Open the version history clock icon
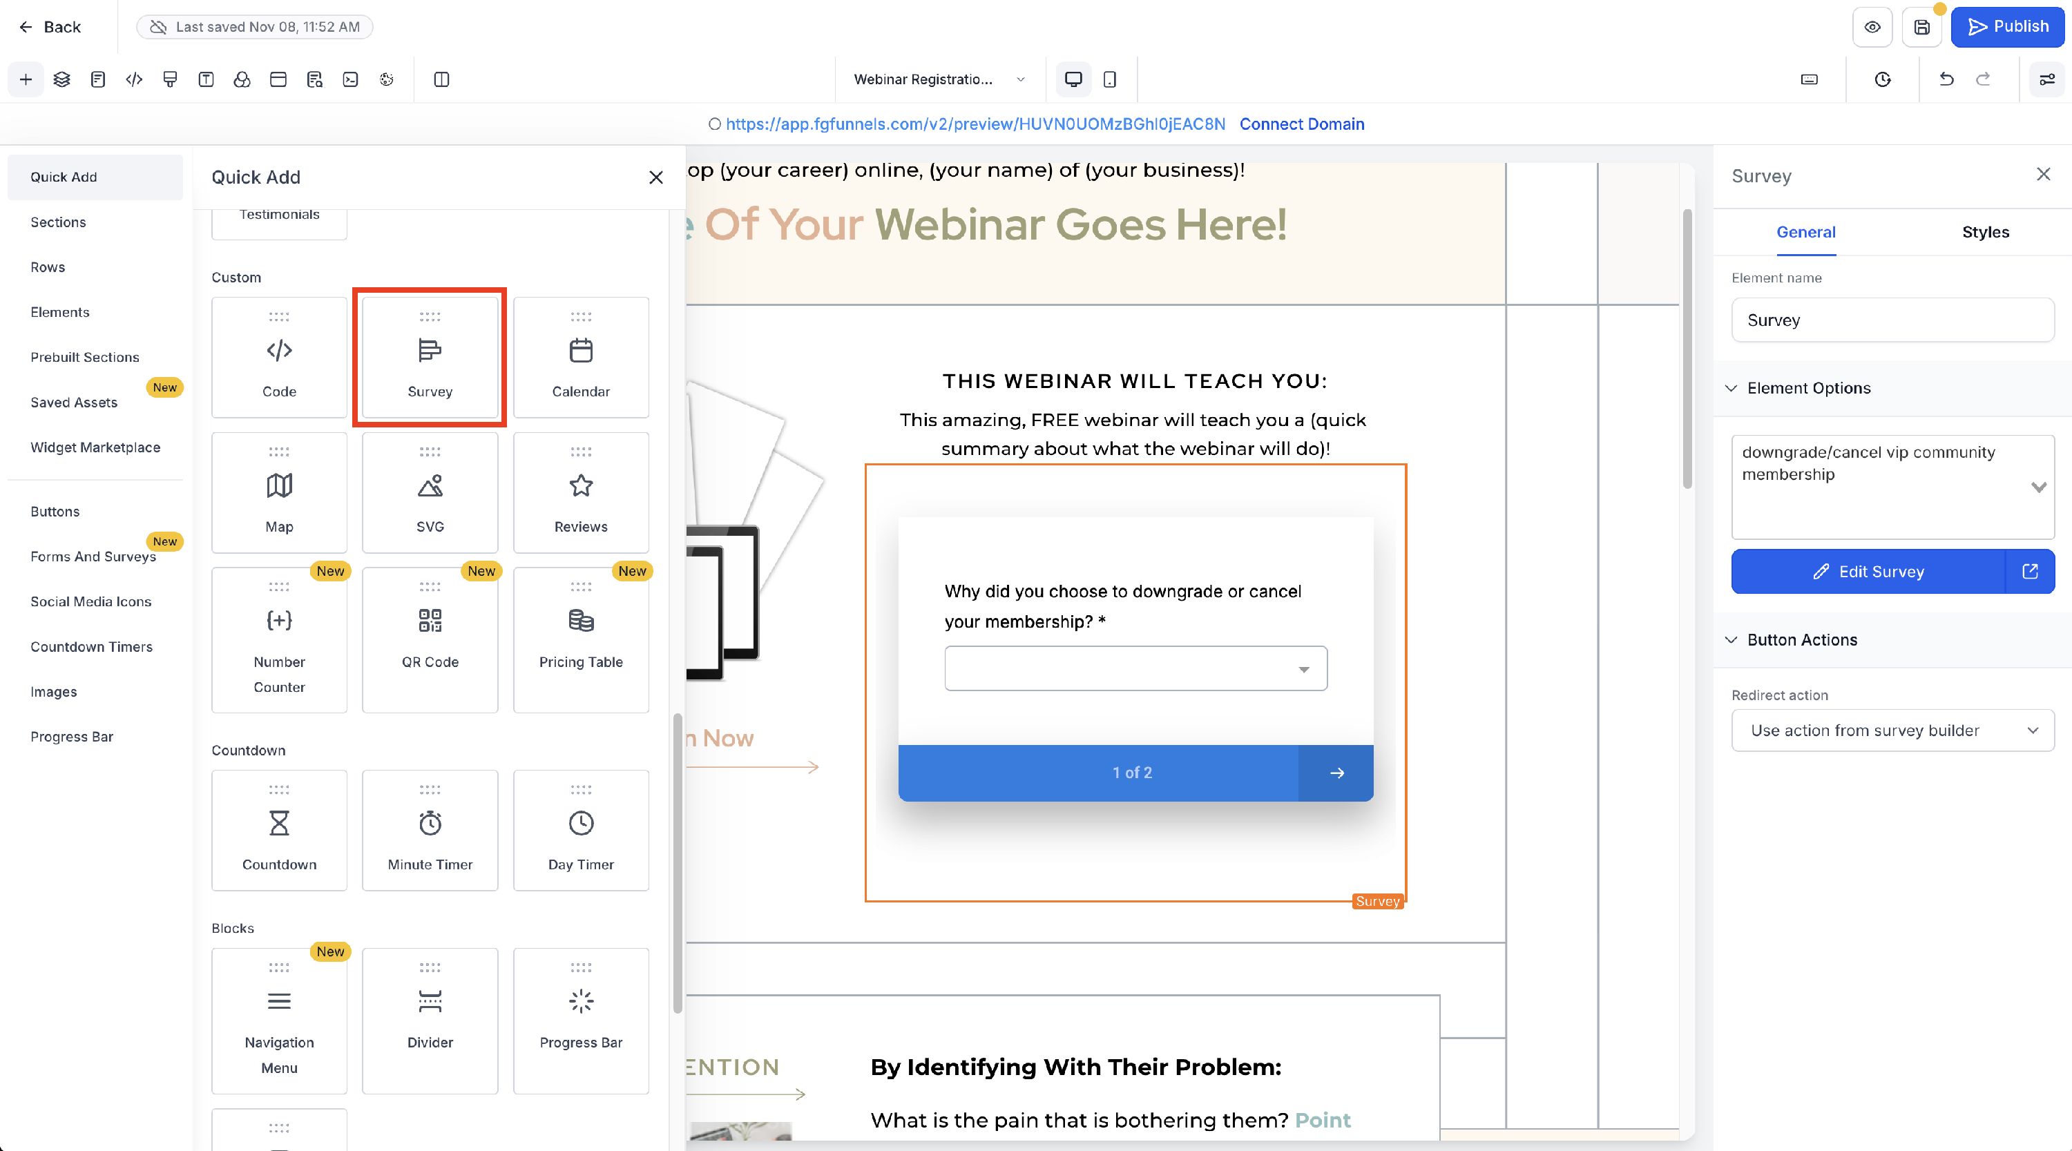Image resolution: width=2072 pixels, height=1151 pixels. coord(1881,79)
